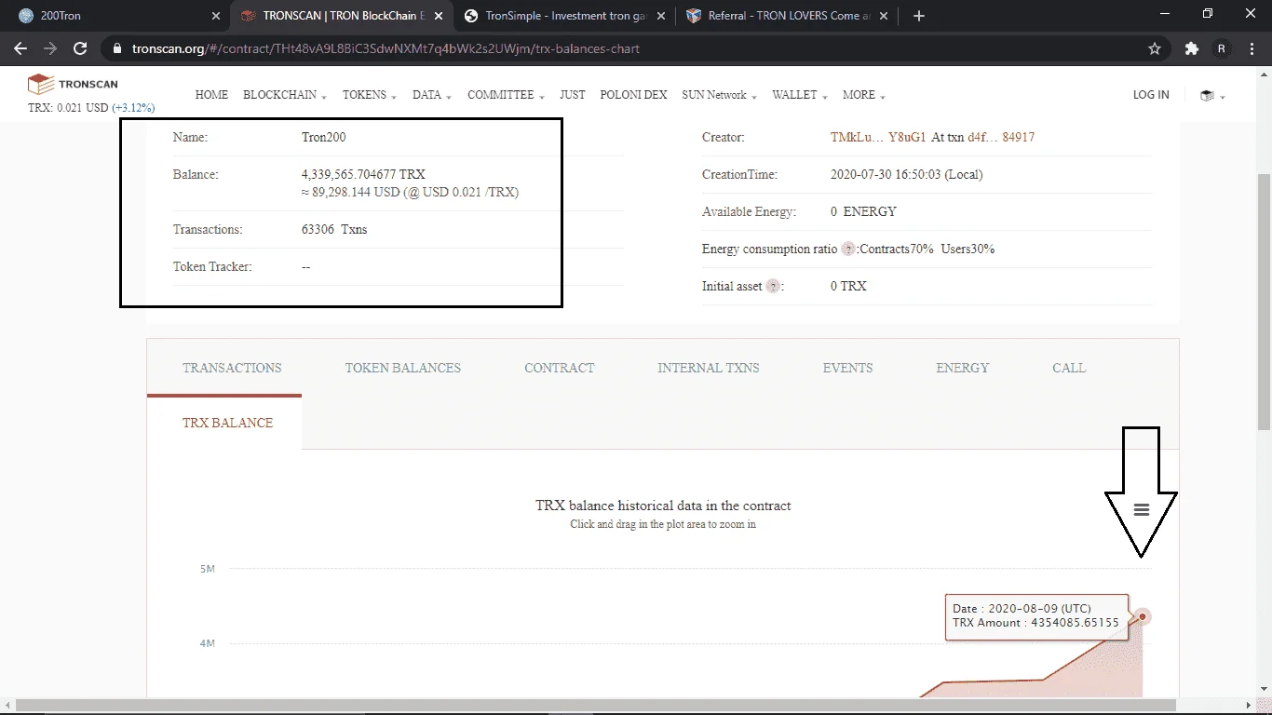
Task: Open the EVENTS tab
Action: coord(847,368)
